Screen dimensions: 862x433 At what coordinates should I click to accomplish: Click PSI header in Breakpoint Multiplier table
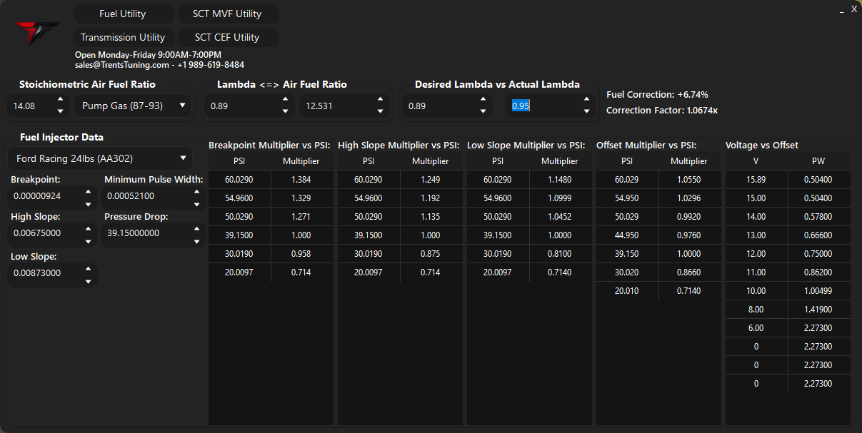(239, 161)
